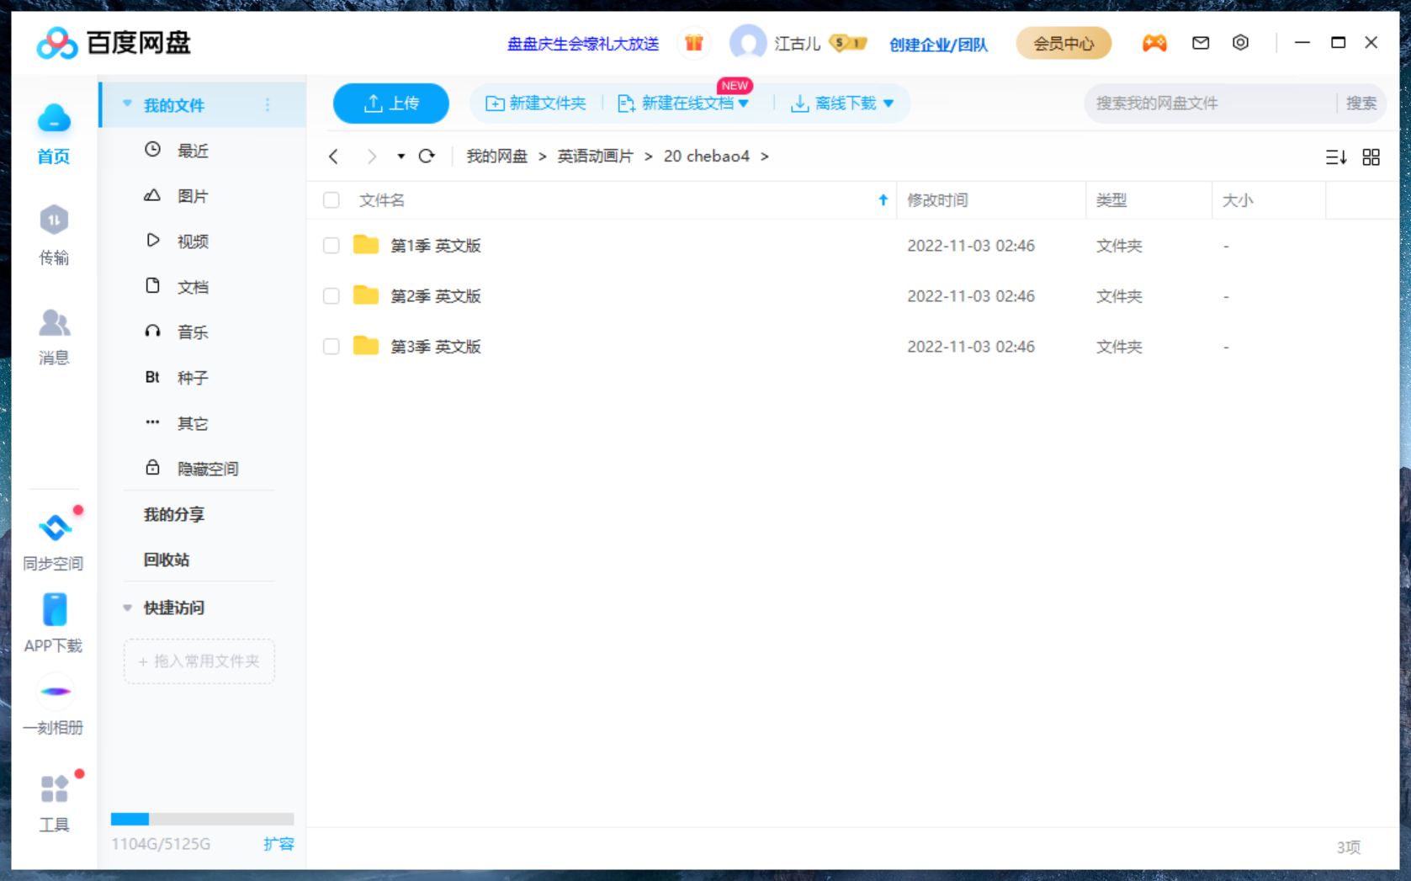Open the 回收站 recycle bin
Image resolution: width=1411 pixels, height=881 pixels.
(166, 560)
